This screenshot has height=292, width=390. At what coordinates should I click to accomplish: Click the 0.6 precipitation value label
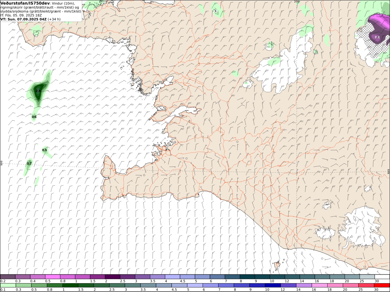tap(34, 117)
